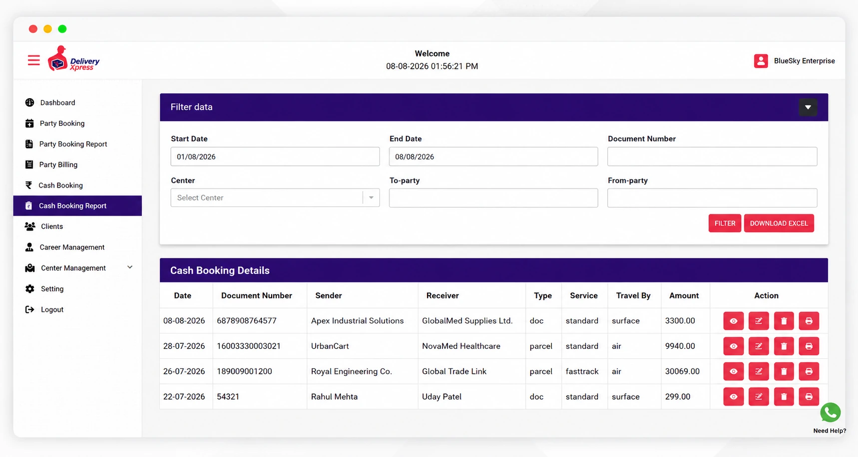
Task: Edit the Global Trade Link booking
Action: [759, 371]
